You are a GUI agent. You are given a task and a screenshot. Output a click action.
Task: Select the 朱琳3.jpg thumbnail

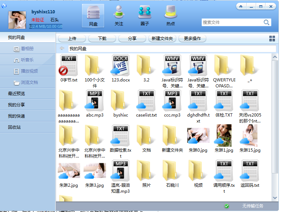click(x=95, y=171)
